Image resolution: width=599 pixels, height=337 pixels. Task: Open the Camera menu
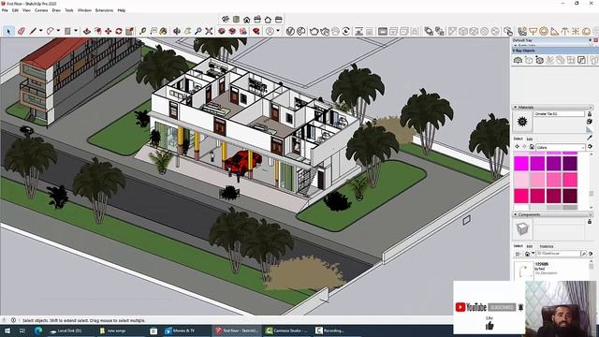[41, 10]
